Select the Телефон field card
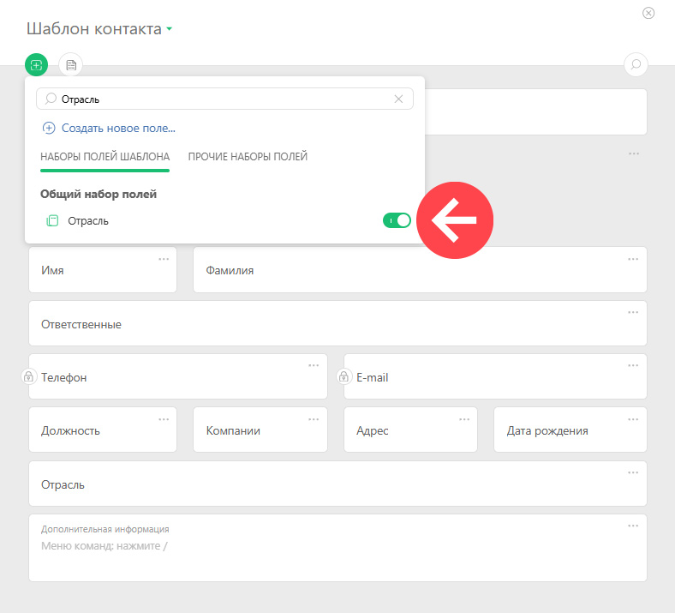Viewport: 675px width, 613px height. (178, 376)
